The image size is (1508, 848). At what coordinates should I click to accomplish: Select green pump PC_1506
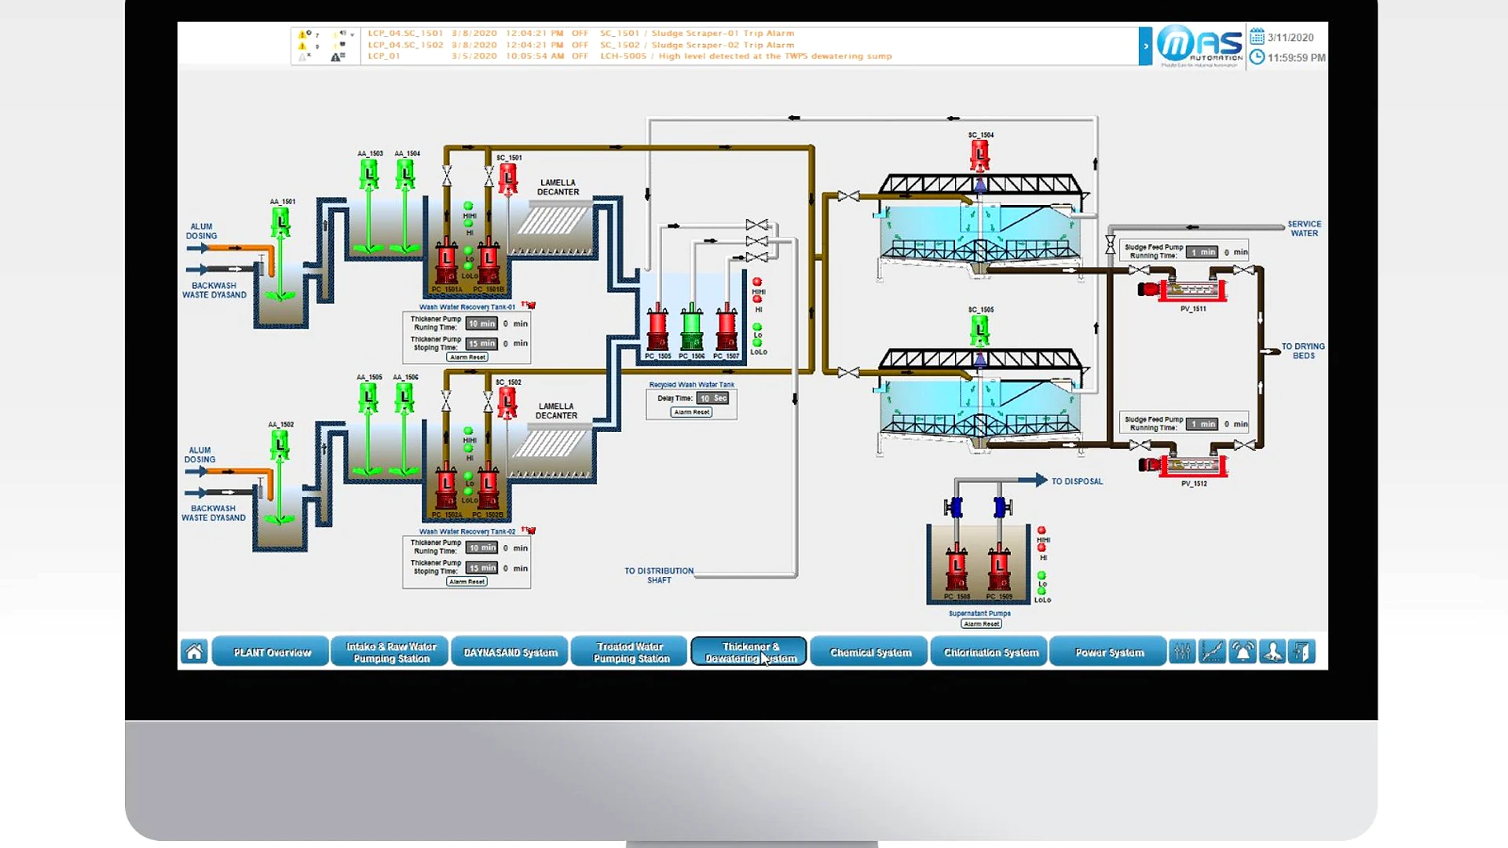[691, 327]
